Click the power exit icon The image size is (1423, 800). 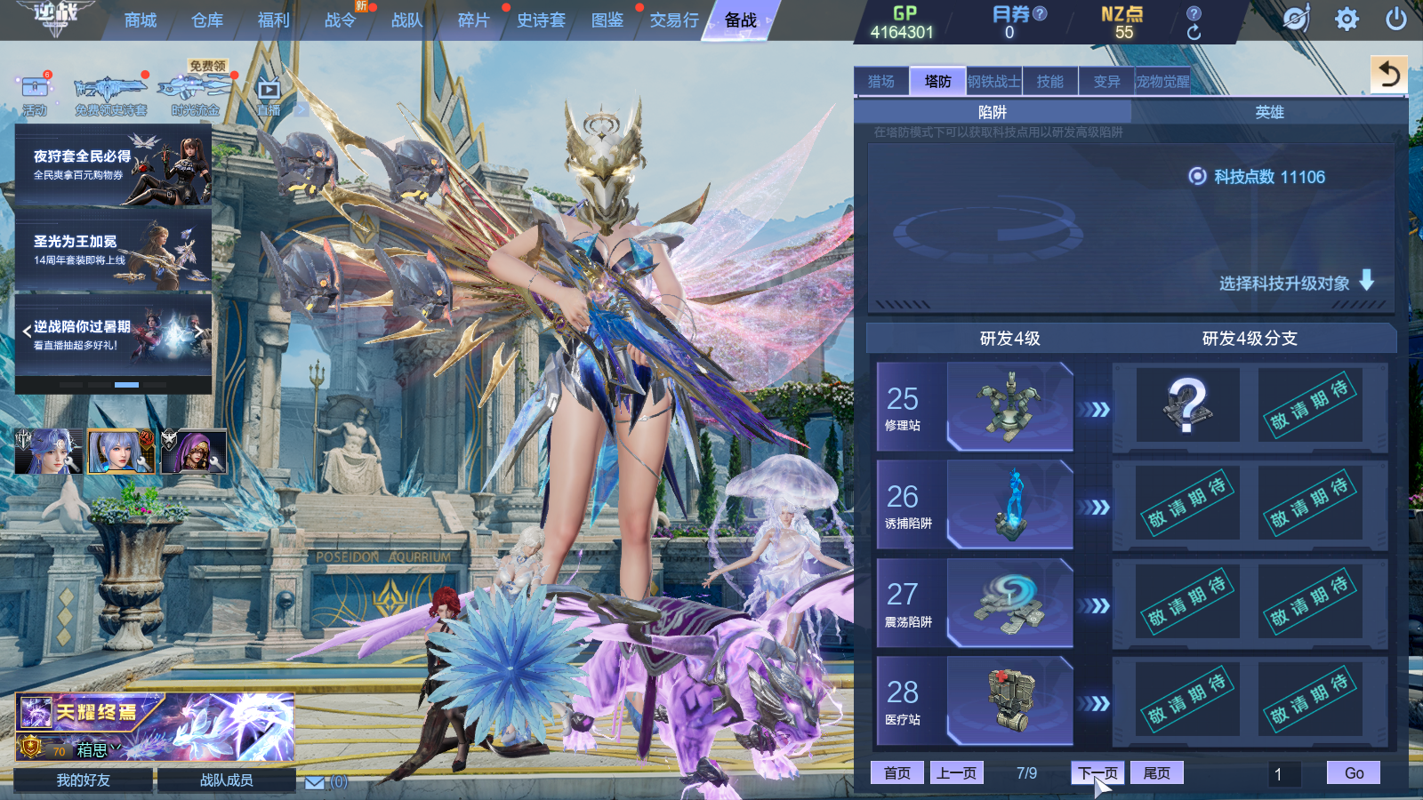(1395, 19)
